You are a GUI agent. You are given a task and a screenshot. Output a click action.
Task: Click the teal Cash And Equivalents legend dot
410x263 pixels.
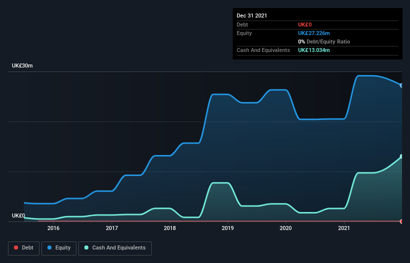coord(86,247)
